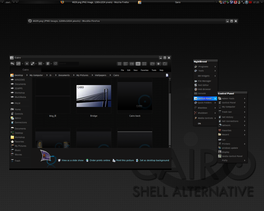Viewport: 264px width, 211px height.
Task: Select the columns table view icon
Action: pyautogui.click(x=132, y=64)
